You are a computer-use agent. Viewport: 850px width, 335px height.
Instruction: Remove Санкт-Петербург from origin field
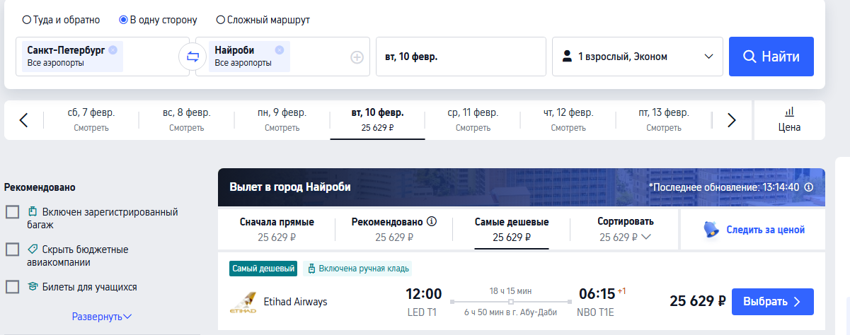tap(113, 50)
